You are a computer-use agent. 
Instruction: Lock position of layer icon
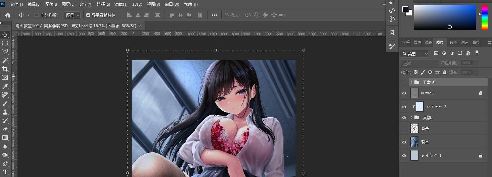(430, 72)
